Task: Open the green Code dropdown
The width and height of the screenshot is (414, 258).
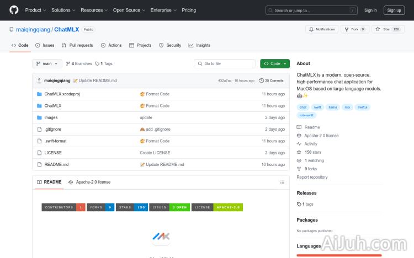Action: 274,64
